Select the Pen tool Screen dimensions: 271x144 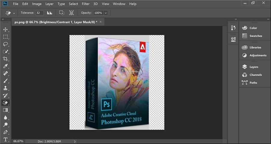pyautogui.click(x=5, y=132)
